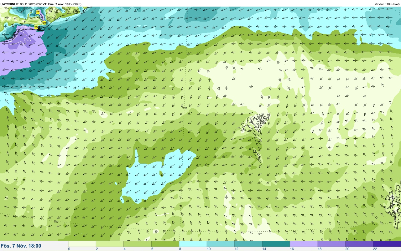Select the 16–18 legend swatch (light lavender)

(x=304, y=244)
